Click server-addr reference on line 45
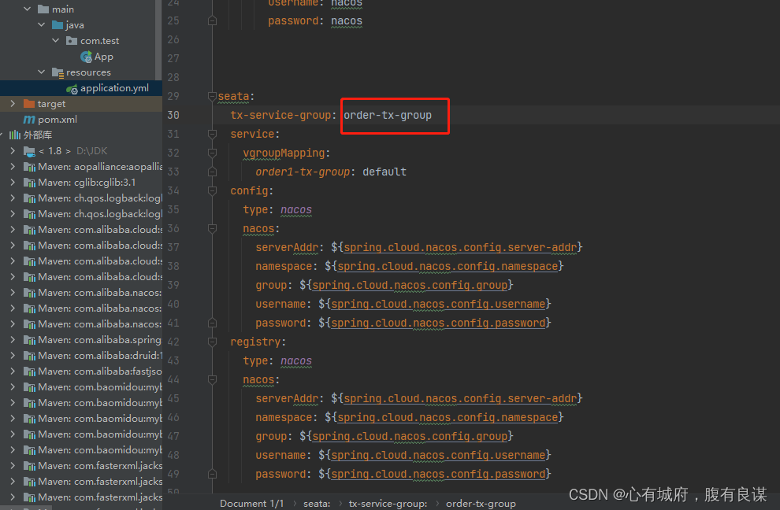Image resolution: width=780 pixels, height=510 pixels. coord(460,399)
